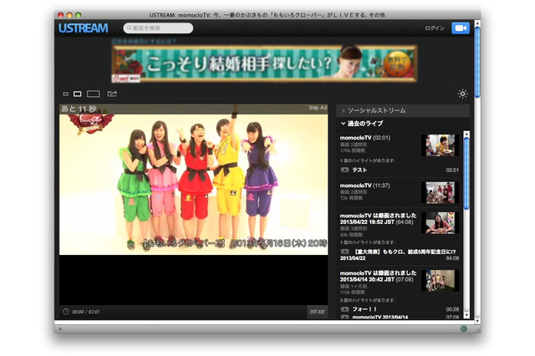Open thumbnail of the 64:08 recording
The height and width of the screenshot is (356, 535).
tap(440, 223)
